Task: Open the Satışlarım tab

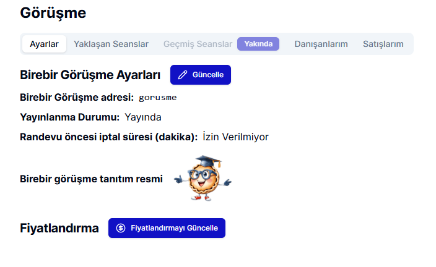Action: [x=383, y=44]
